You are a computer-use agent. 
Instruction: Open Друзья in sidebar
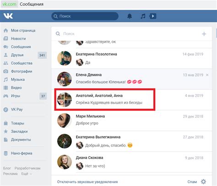(17, 55)
